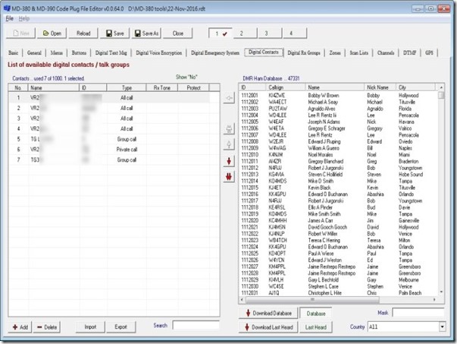Click the database list scroll-up arrow
Viewport: 457px width, 344px height.
tap(441, 87)
